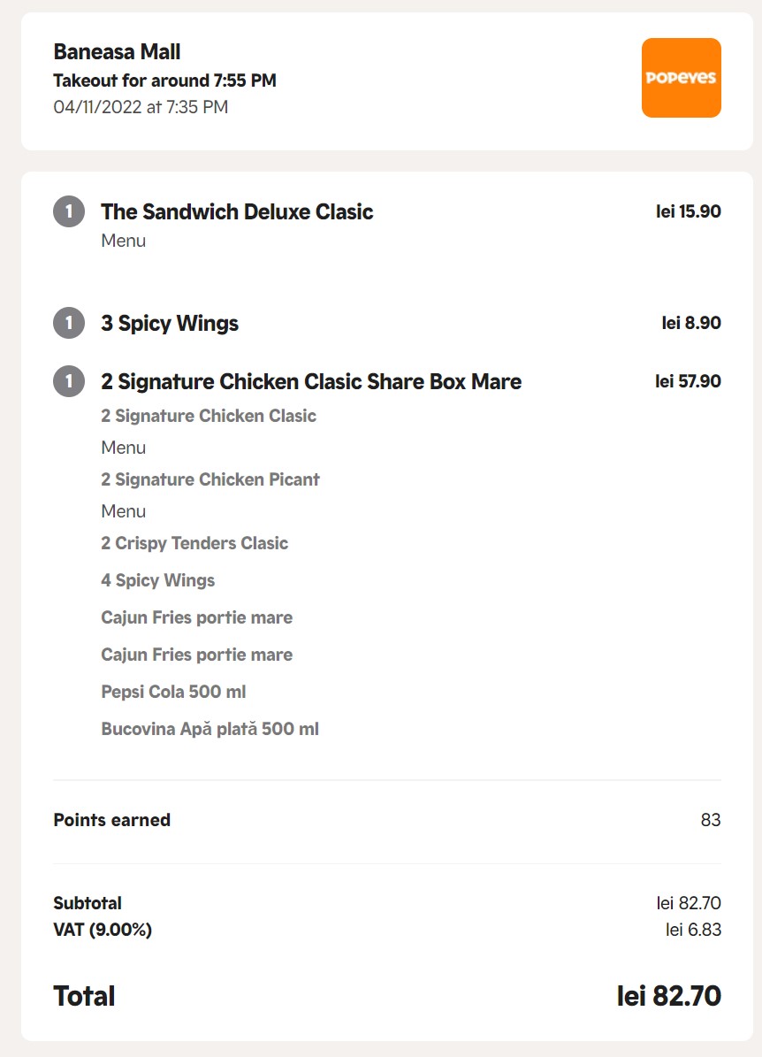
Task: Select the Bucovina Apă plată 500 ml line
Action: pyautogui.click(x=210, y=729)
